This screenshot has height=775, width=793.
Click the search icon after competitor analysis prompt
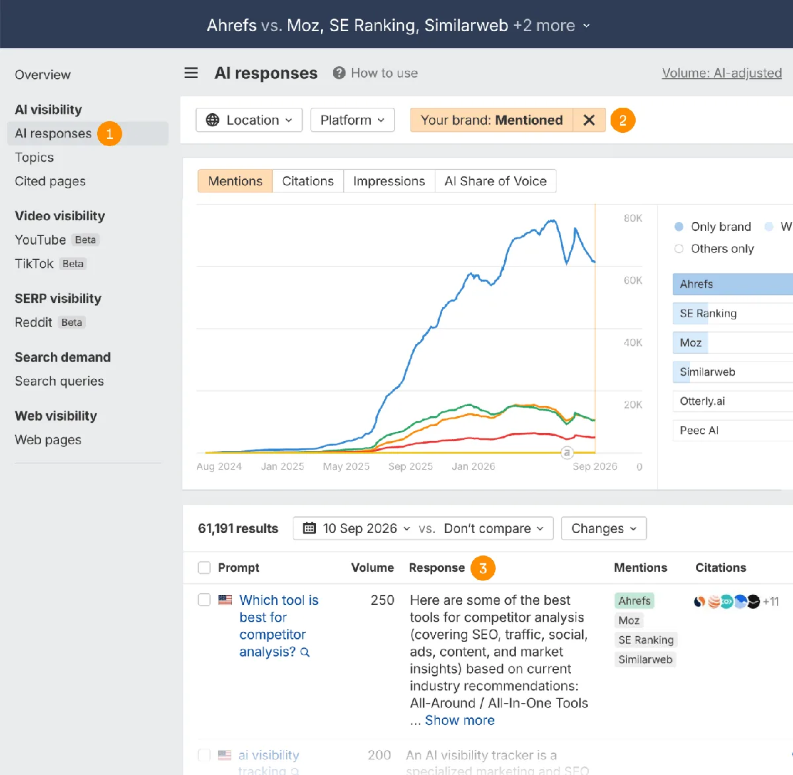tap(305, 652)
